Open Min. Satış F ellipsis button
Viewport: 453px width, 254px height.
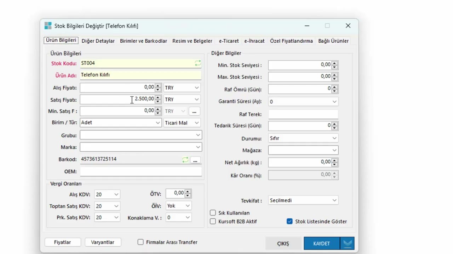click(194, 111)
